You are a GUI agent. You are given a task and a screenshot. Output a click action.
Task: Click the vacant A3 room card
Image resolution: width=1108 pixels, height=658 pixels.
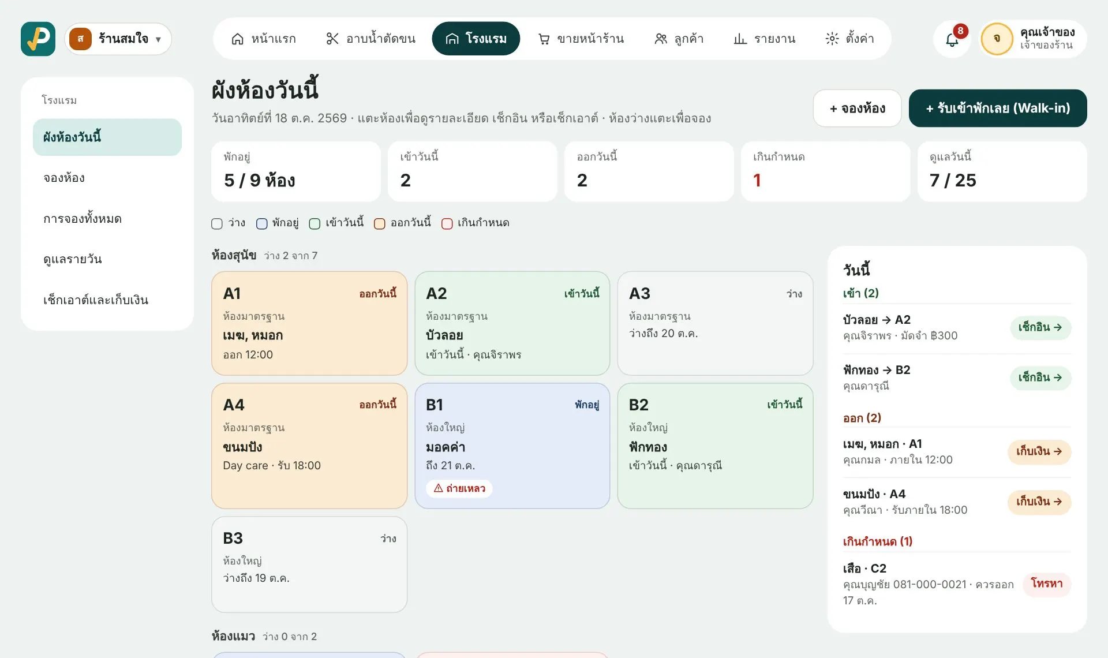[715, 323]
